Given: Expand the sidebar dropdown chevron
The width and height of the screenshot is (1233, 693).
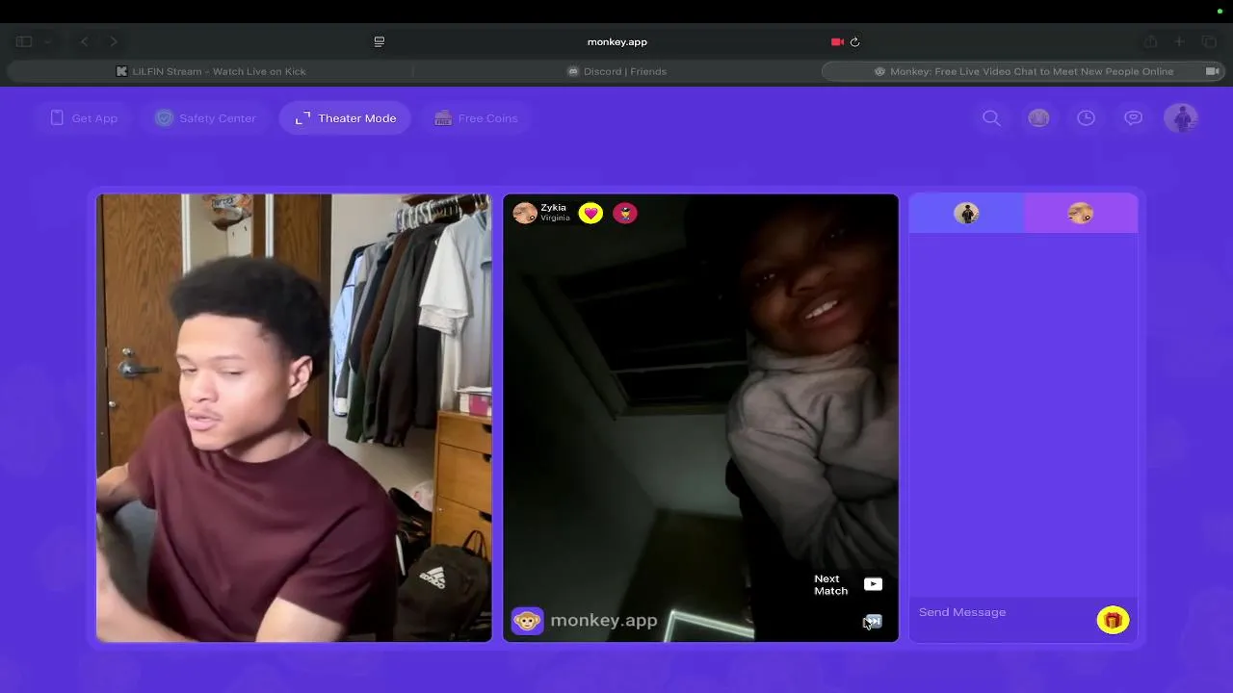Looking at the screenshot, I should (x=47, y=41).
